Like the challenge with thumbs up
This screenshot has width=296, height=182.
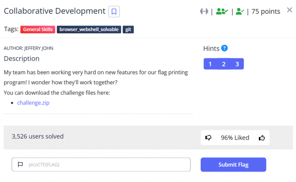click(x=262, y=138)
